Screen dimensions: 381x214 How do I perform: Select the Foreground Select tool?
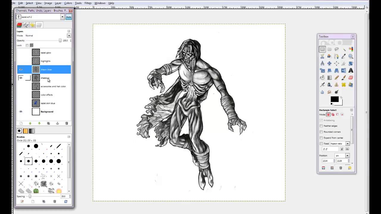click(x=330, y=56)
